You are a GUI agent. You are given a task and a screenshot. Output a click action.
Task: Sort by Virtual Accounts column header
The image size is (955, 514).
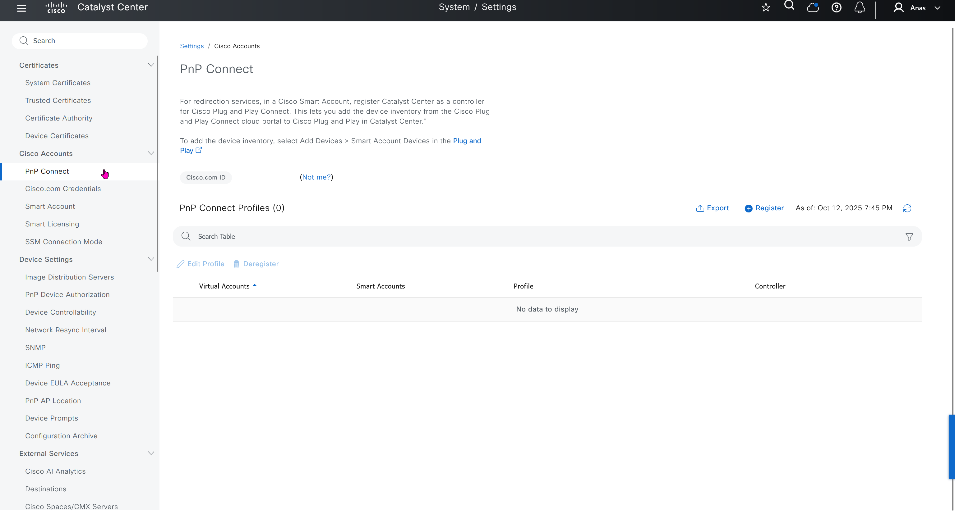224,286
